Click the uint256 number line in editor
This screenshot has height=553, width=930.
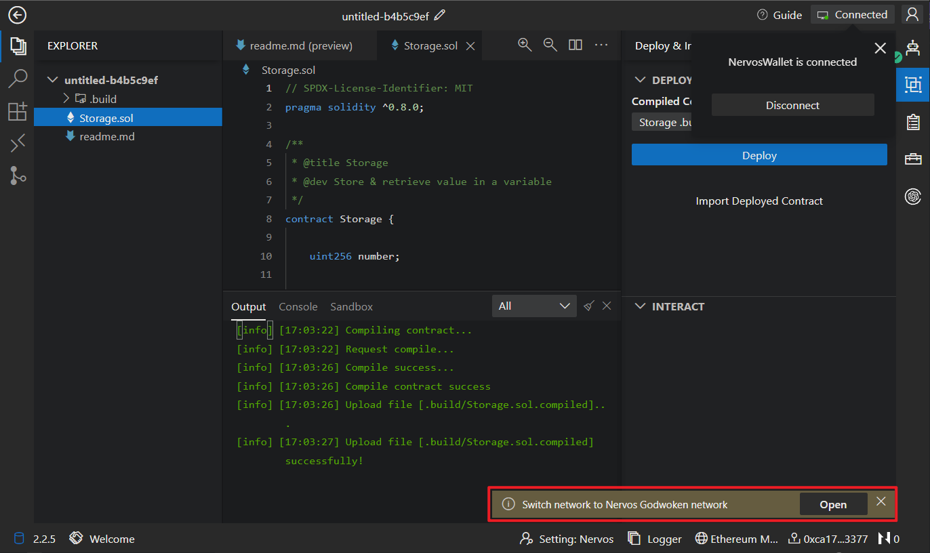355,256
